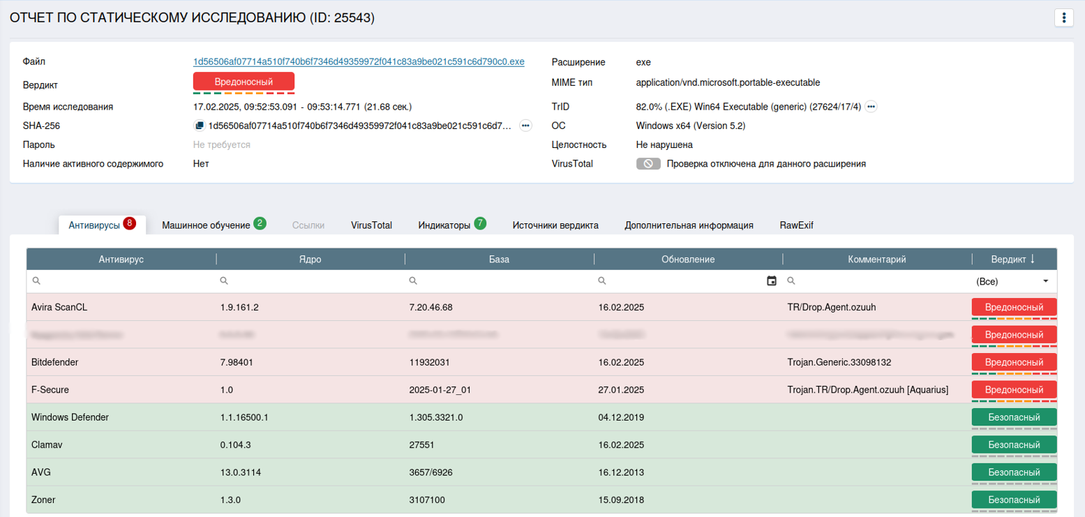Click search icon in Комментарий filter
This screenshot has height=517, width=1085.
791,281
